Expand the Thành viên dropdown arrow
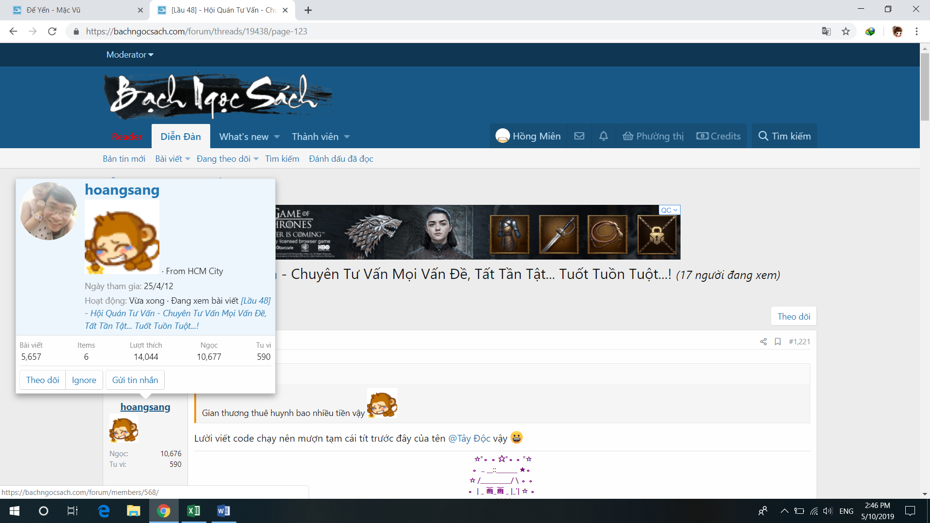 [347, 137]
